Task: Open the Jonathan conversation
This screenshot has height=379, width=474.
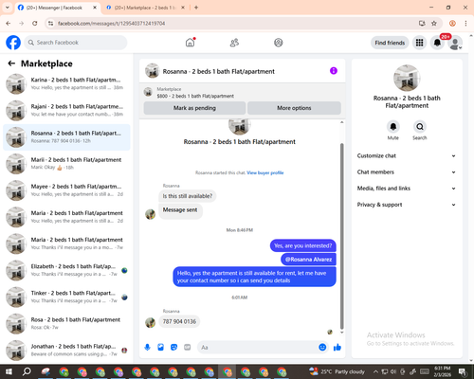Action: 66,351
